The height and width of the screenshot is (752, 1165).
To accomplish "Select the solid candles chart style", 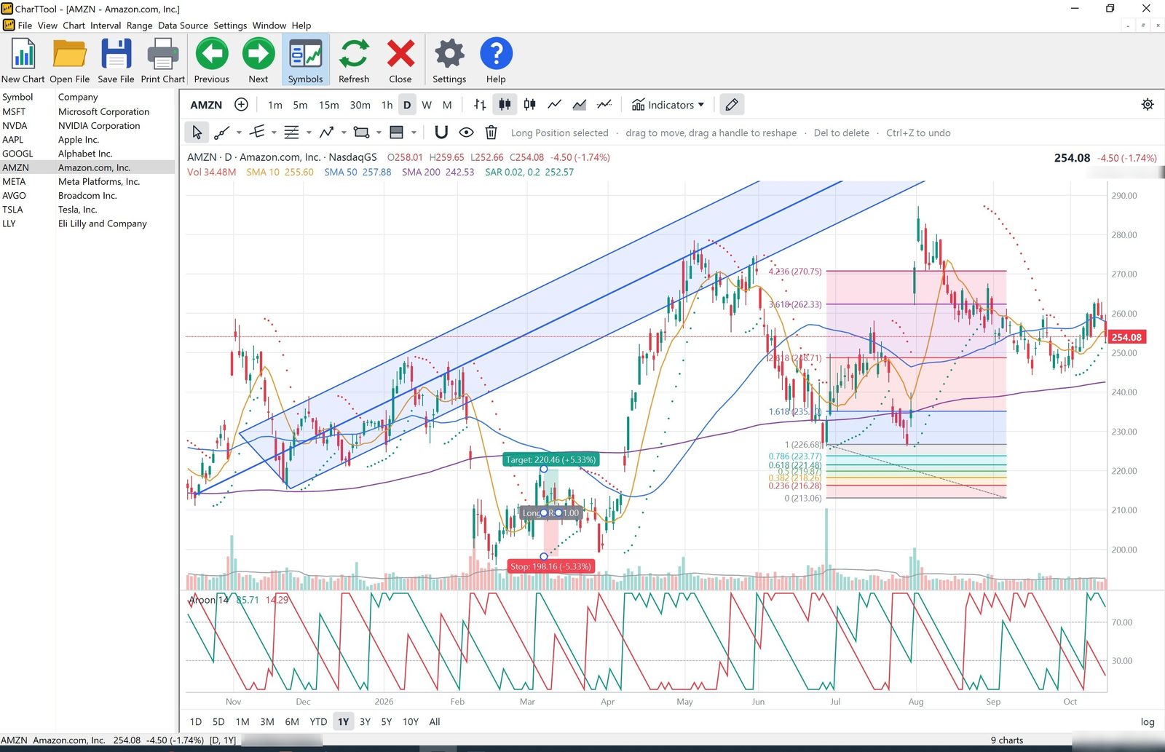I will click(505, 105).
